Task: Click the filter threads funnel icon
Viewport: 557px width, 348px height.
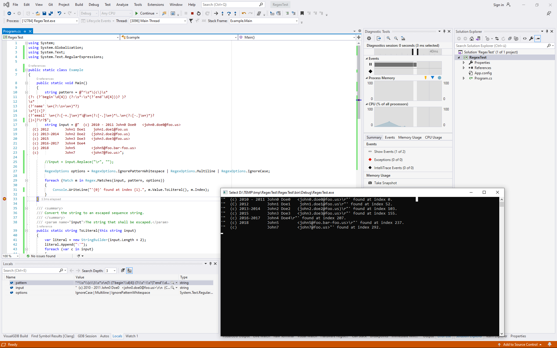Action: pos(191,21)
